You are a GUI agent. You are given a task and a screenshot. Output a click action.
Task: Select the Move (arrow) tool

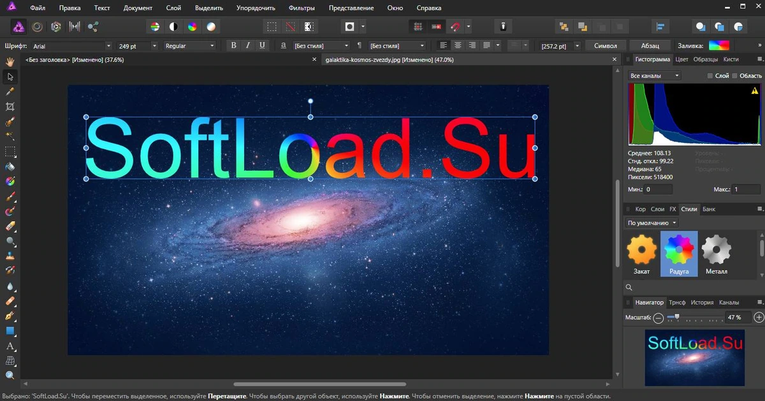10,77
